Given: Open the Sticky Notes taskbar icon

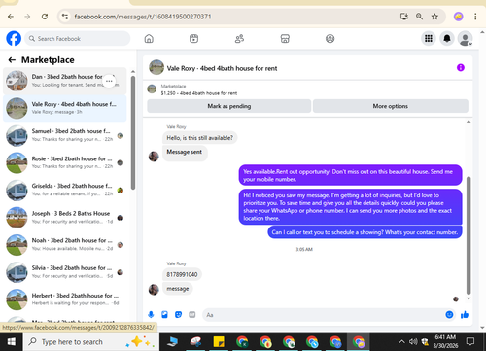Looking at the screenshot, I should click(219, 341).
